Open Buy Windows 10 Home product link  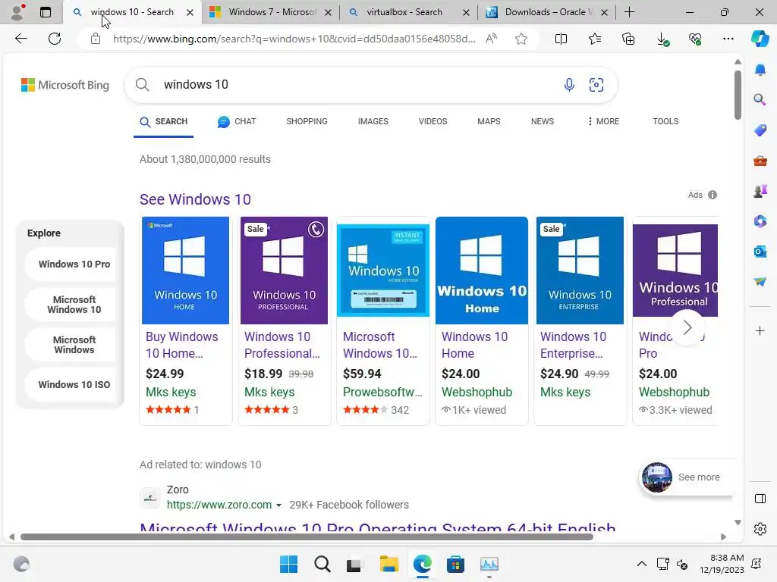tap(182, 345)
